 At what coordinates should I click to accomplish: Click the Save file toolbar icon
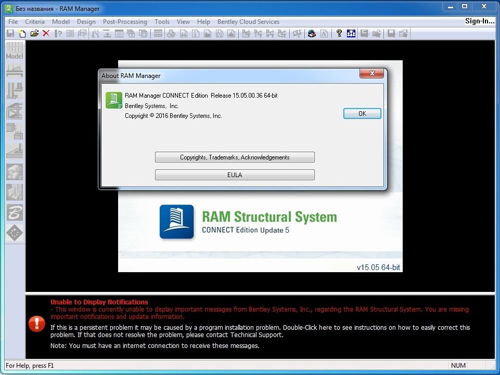click(x=10, y=33)
